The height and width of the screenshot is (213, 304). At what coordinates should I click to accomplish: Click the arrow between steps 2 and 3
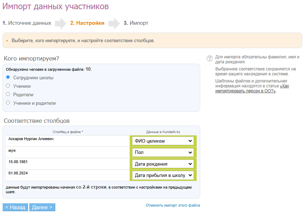click(114, 23)
